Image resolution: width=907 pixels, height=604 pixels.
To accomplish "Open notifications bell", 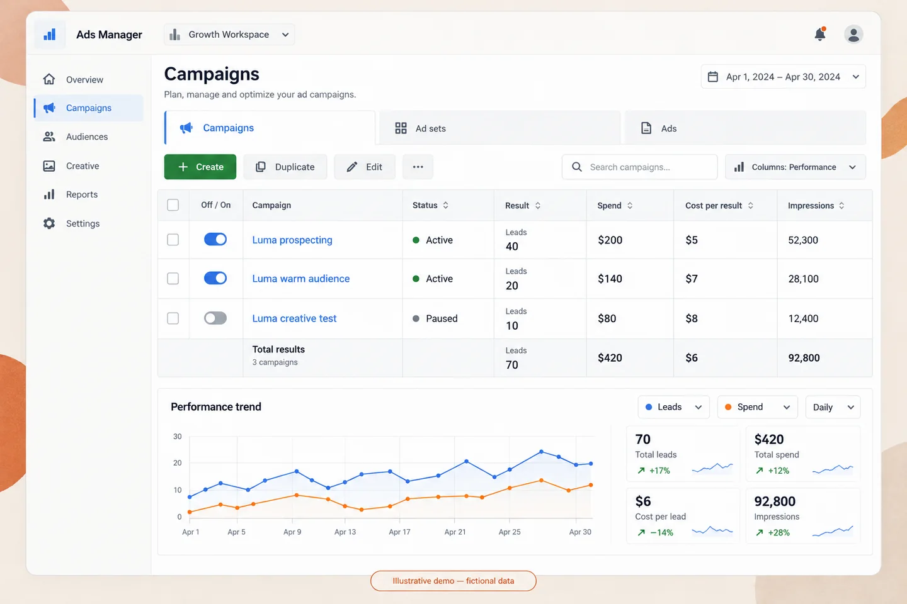I will [820, 34].
